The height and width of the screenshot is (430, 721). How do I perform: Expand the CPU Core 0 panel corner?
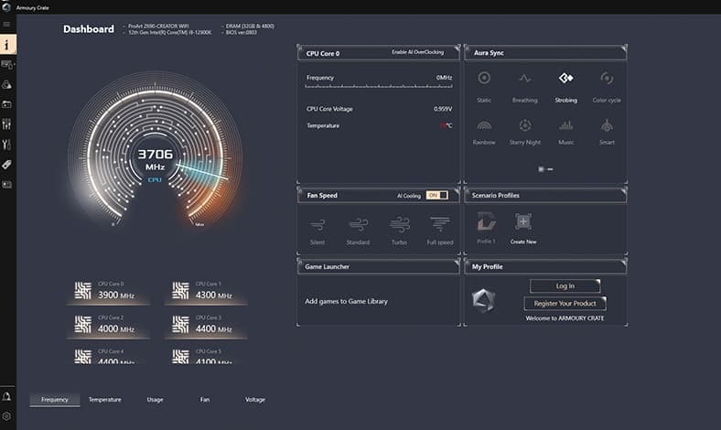[457, 48]
